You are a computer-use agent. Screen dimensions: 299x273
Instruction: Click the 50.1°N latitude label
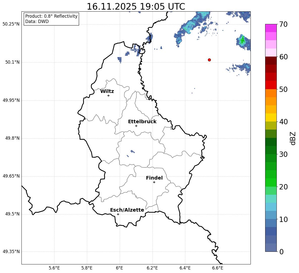pyautogui.click(x=12, y=62)
